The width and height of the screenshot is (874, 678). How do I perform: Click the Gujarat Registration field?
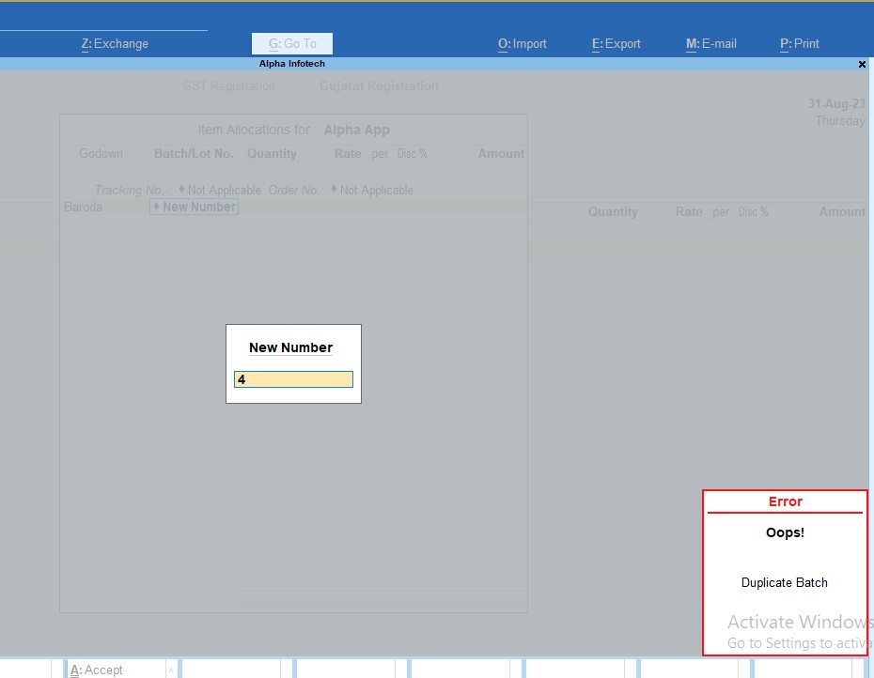pyautogui.click(x=379, y=85)
